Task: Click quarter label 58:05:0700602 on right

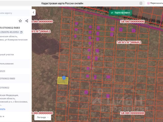Action: pos(129,42)
